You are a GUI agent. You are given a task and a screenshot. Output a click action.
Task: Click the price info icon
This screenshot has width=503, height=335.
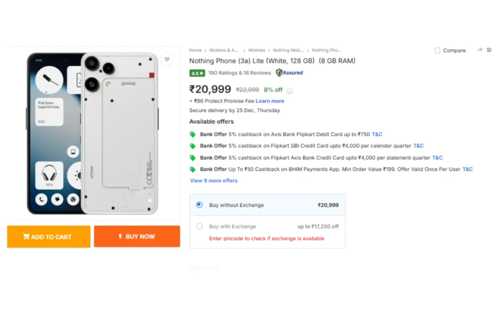click(x=290, y=90)
